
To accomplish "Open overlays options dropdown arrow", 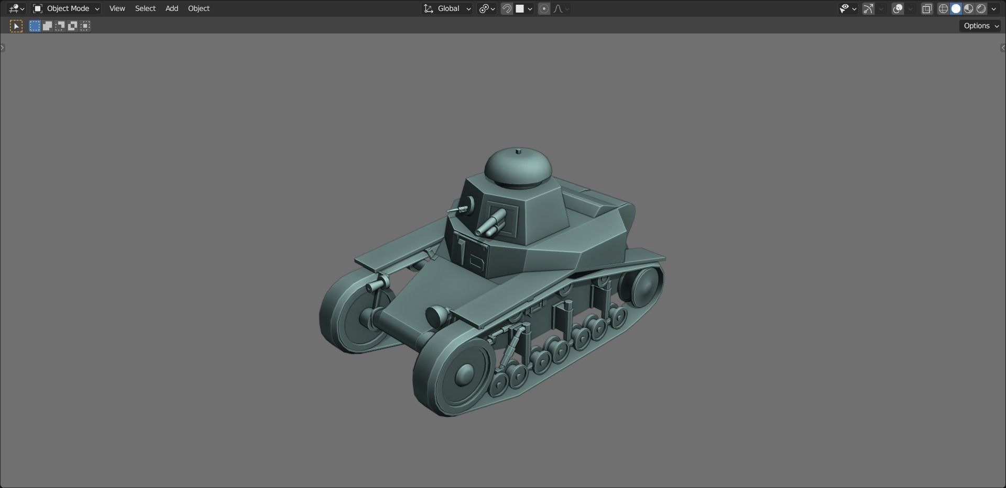I will [x=911, y=8].
